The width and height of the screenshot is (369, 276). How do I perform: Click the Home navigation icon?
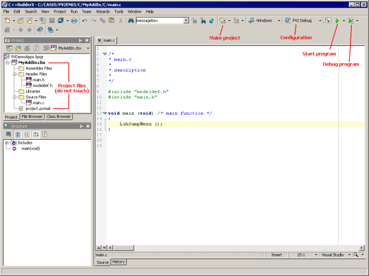coord(7,30)
